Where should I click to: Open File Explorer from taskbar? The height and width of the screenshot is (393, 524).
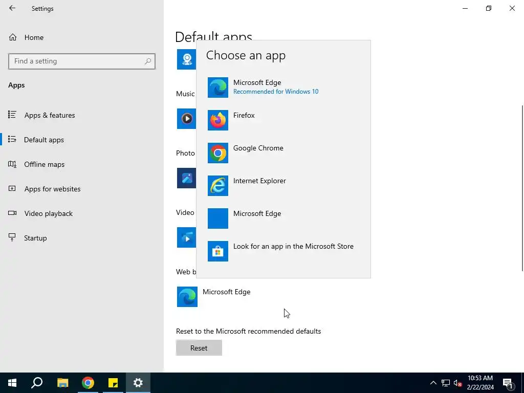point(62,383)
